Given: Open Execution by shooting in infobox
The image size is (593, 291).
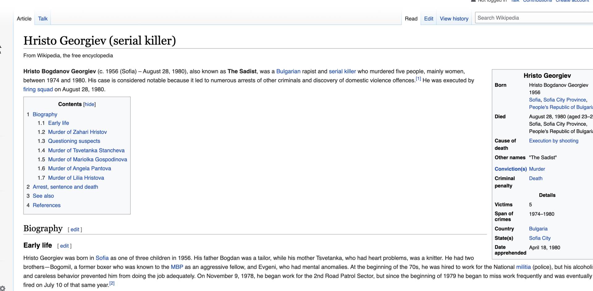Looking at the screenshot, I should 553,141.
